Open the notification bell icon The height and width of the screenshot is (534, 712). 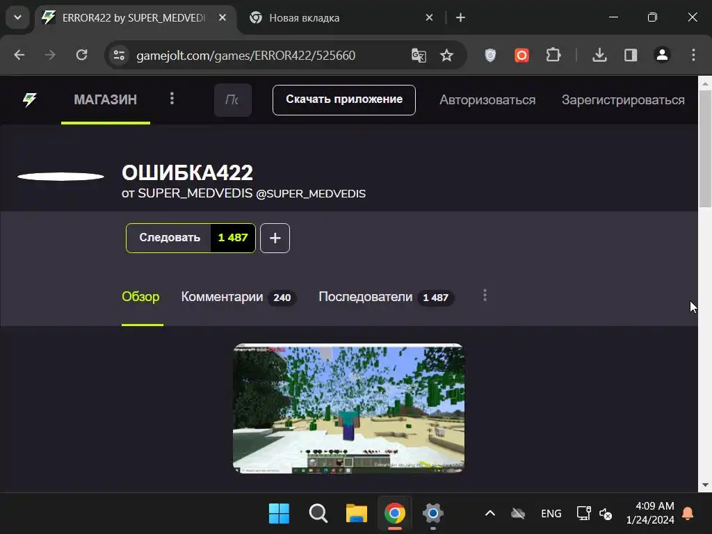coord(688,514)
